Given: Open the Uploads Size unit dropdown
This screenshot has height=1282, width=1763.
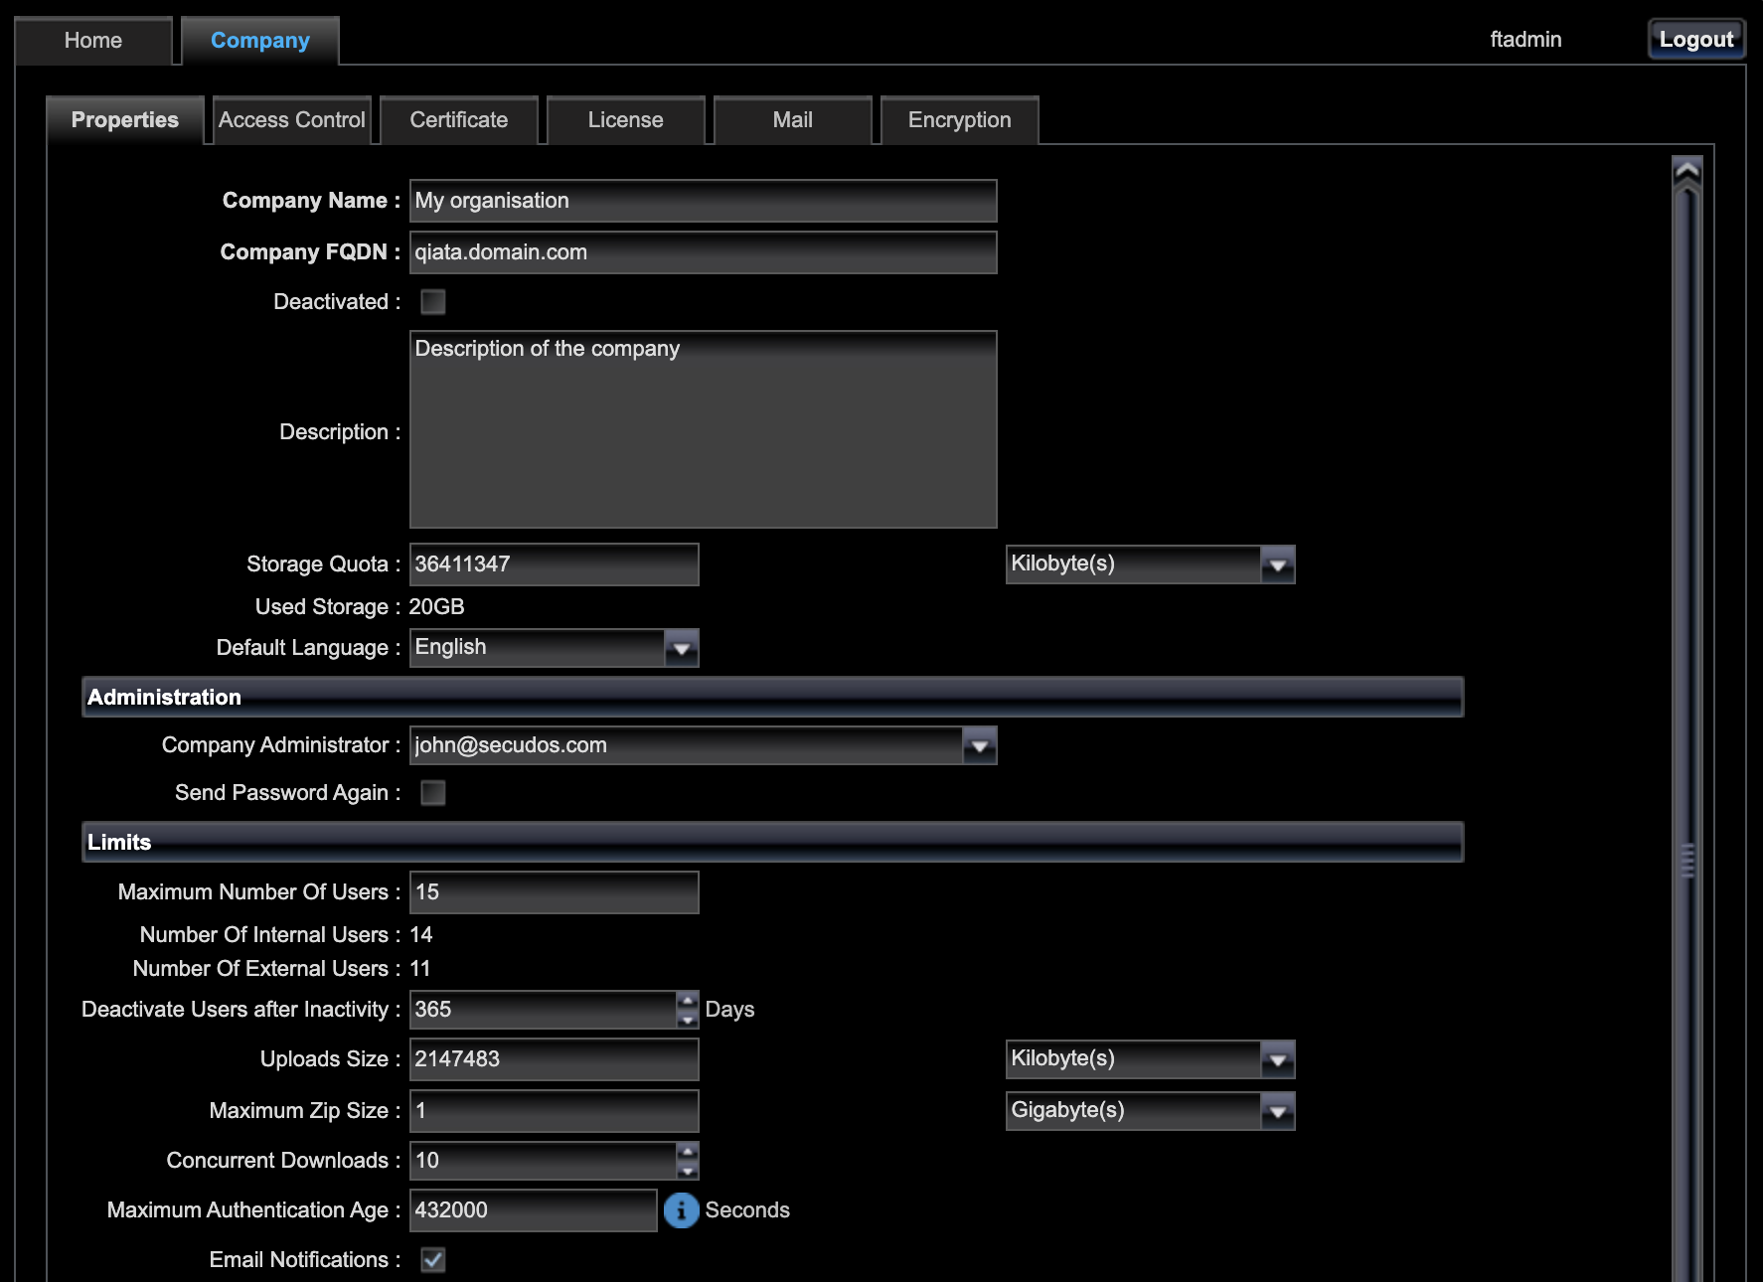Looking at the screenshot, I should 1277,1059.
